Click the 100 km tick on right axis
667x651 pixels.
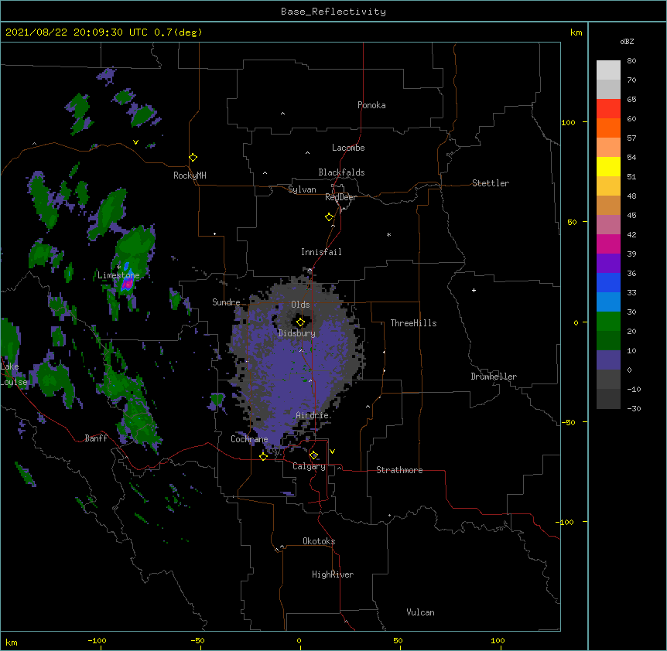568,122
